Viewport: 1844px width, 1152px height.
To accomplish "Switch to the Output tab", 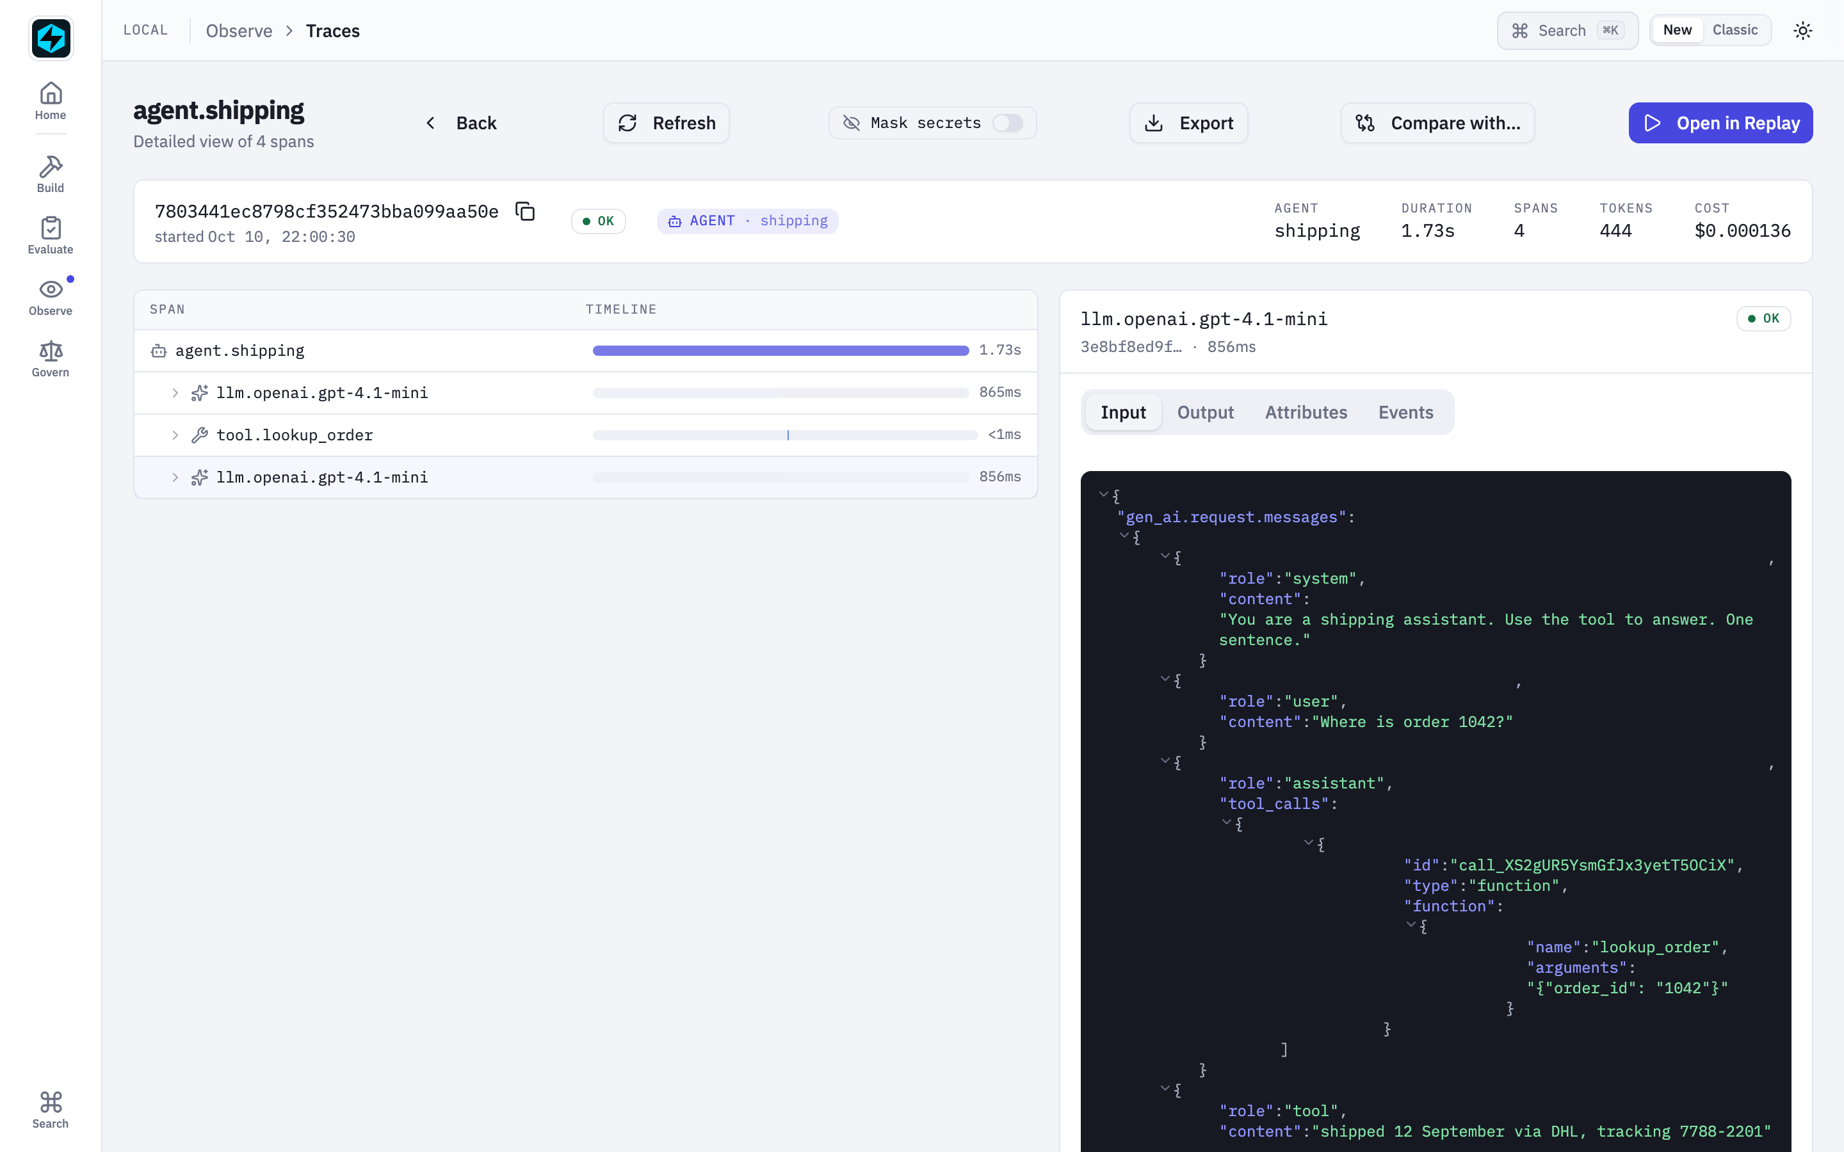I will (x=1205, y=412).
